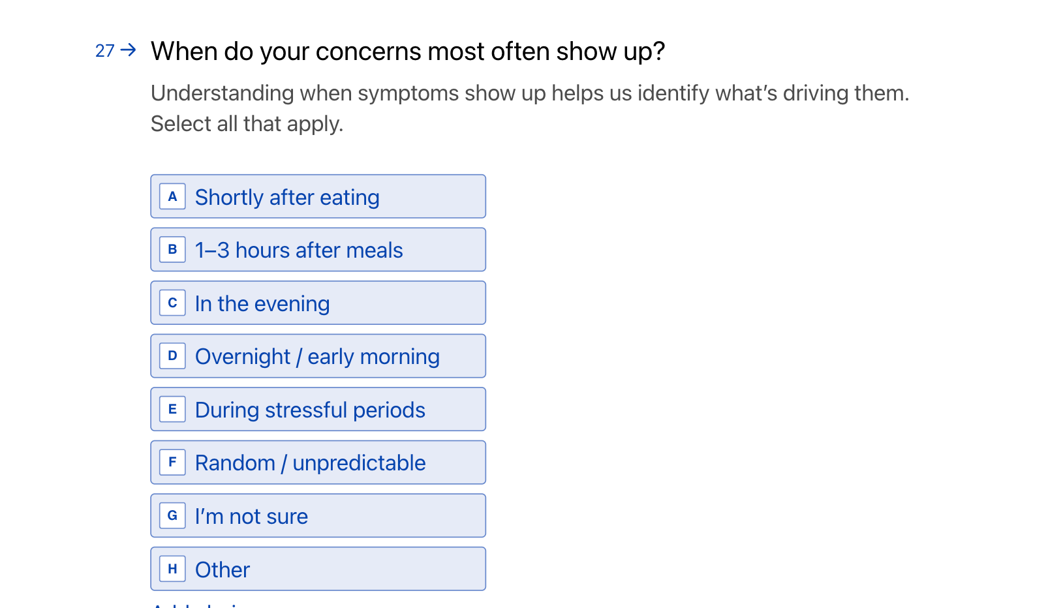Click the E key badge
Screen dimensions: 1048x608
(x=172, y=409)
